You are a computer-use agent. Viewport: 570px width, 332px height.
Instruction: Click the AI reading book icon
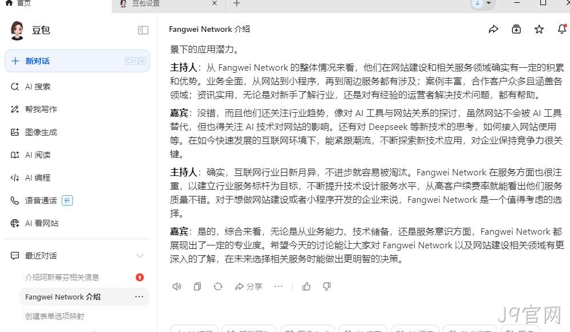[14, 155]
